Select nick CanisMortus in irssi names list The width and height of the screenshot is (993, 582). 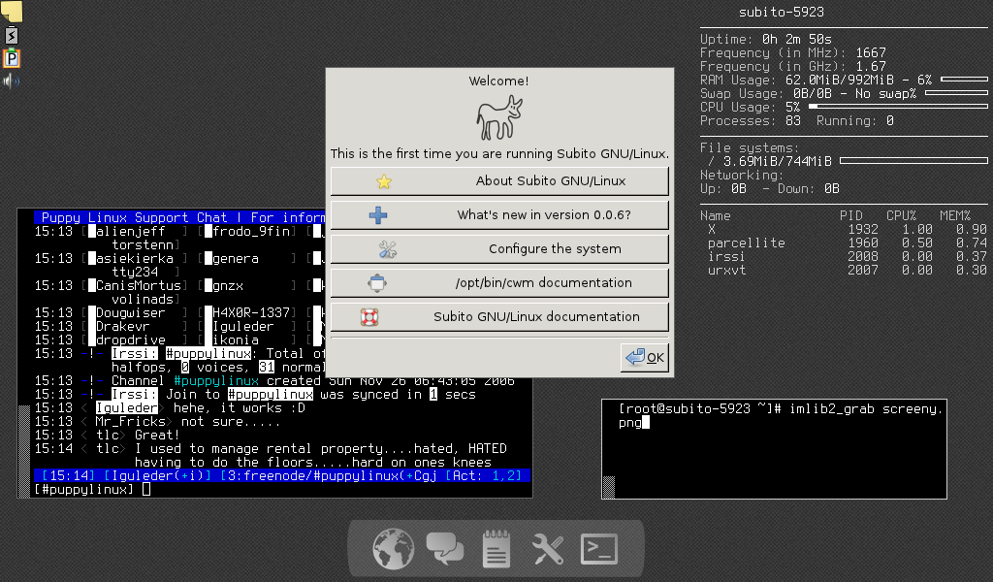click(x=138, y=285)
